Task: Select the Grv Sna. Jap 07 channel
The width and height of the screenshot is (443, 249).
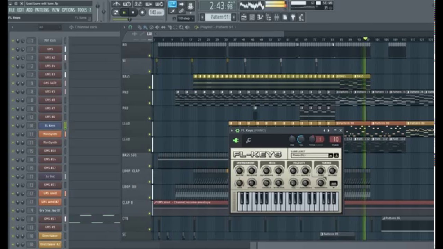Action: click(x=50, y=210)
